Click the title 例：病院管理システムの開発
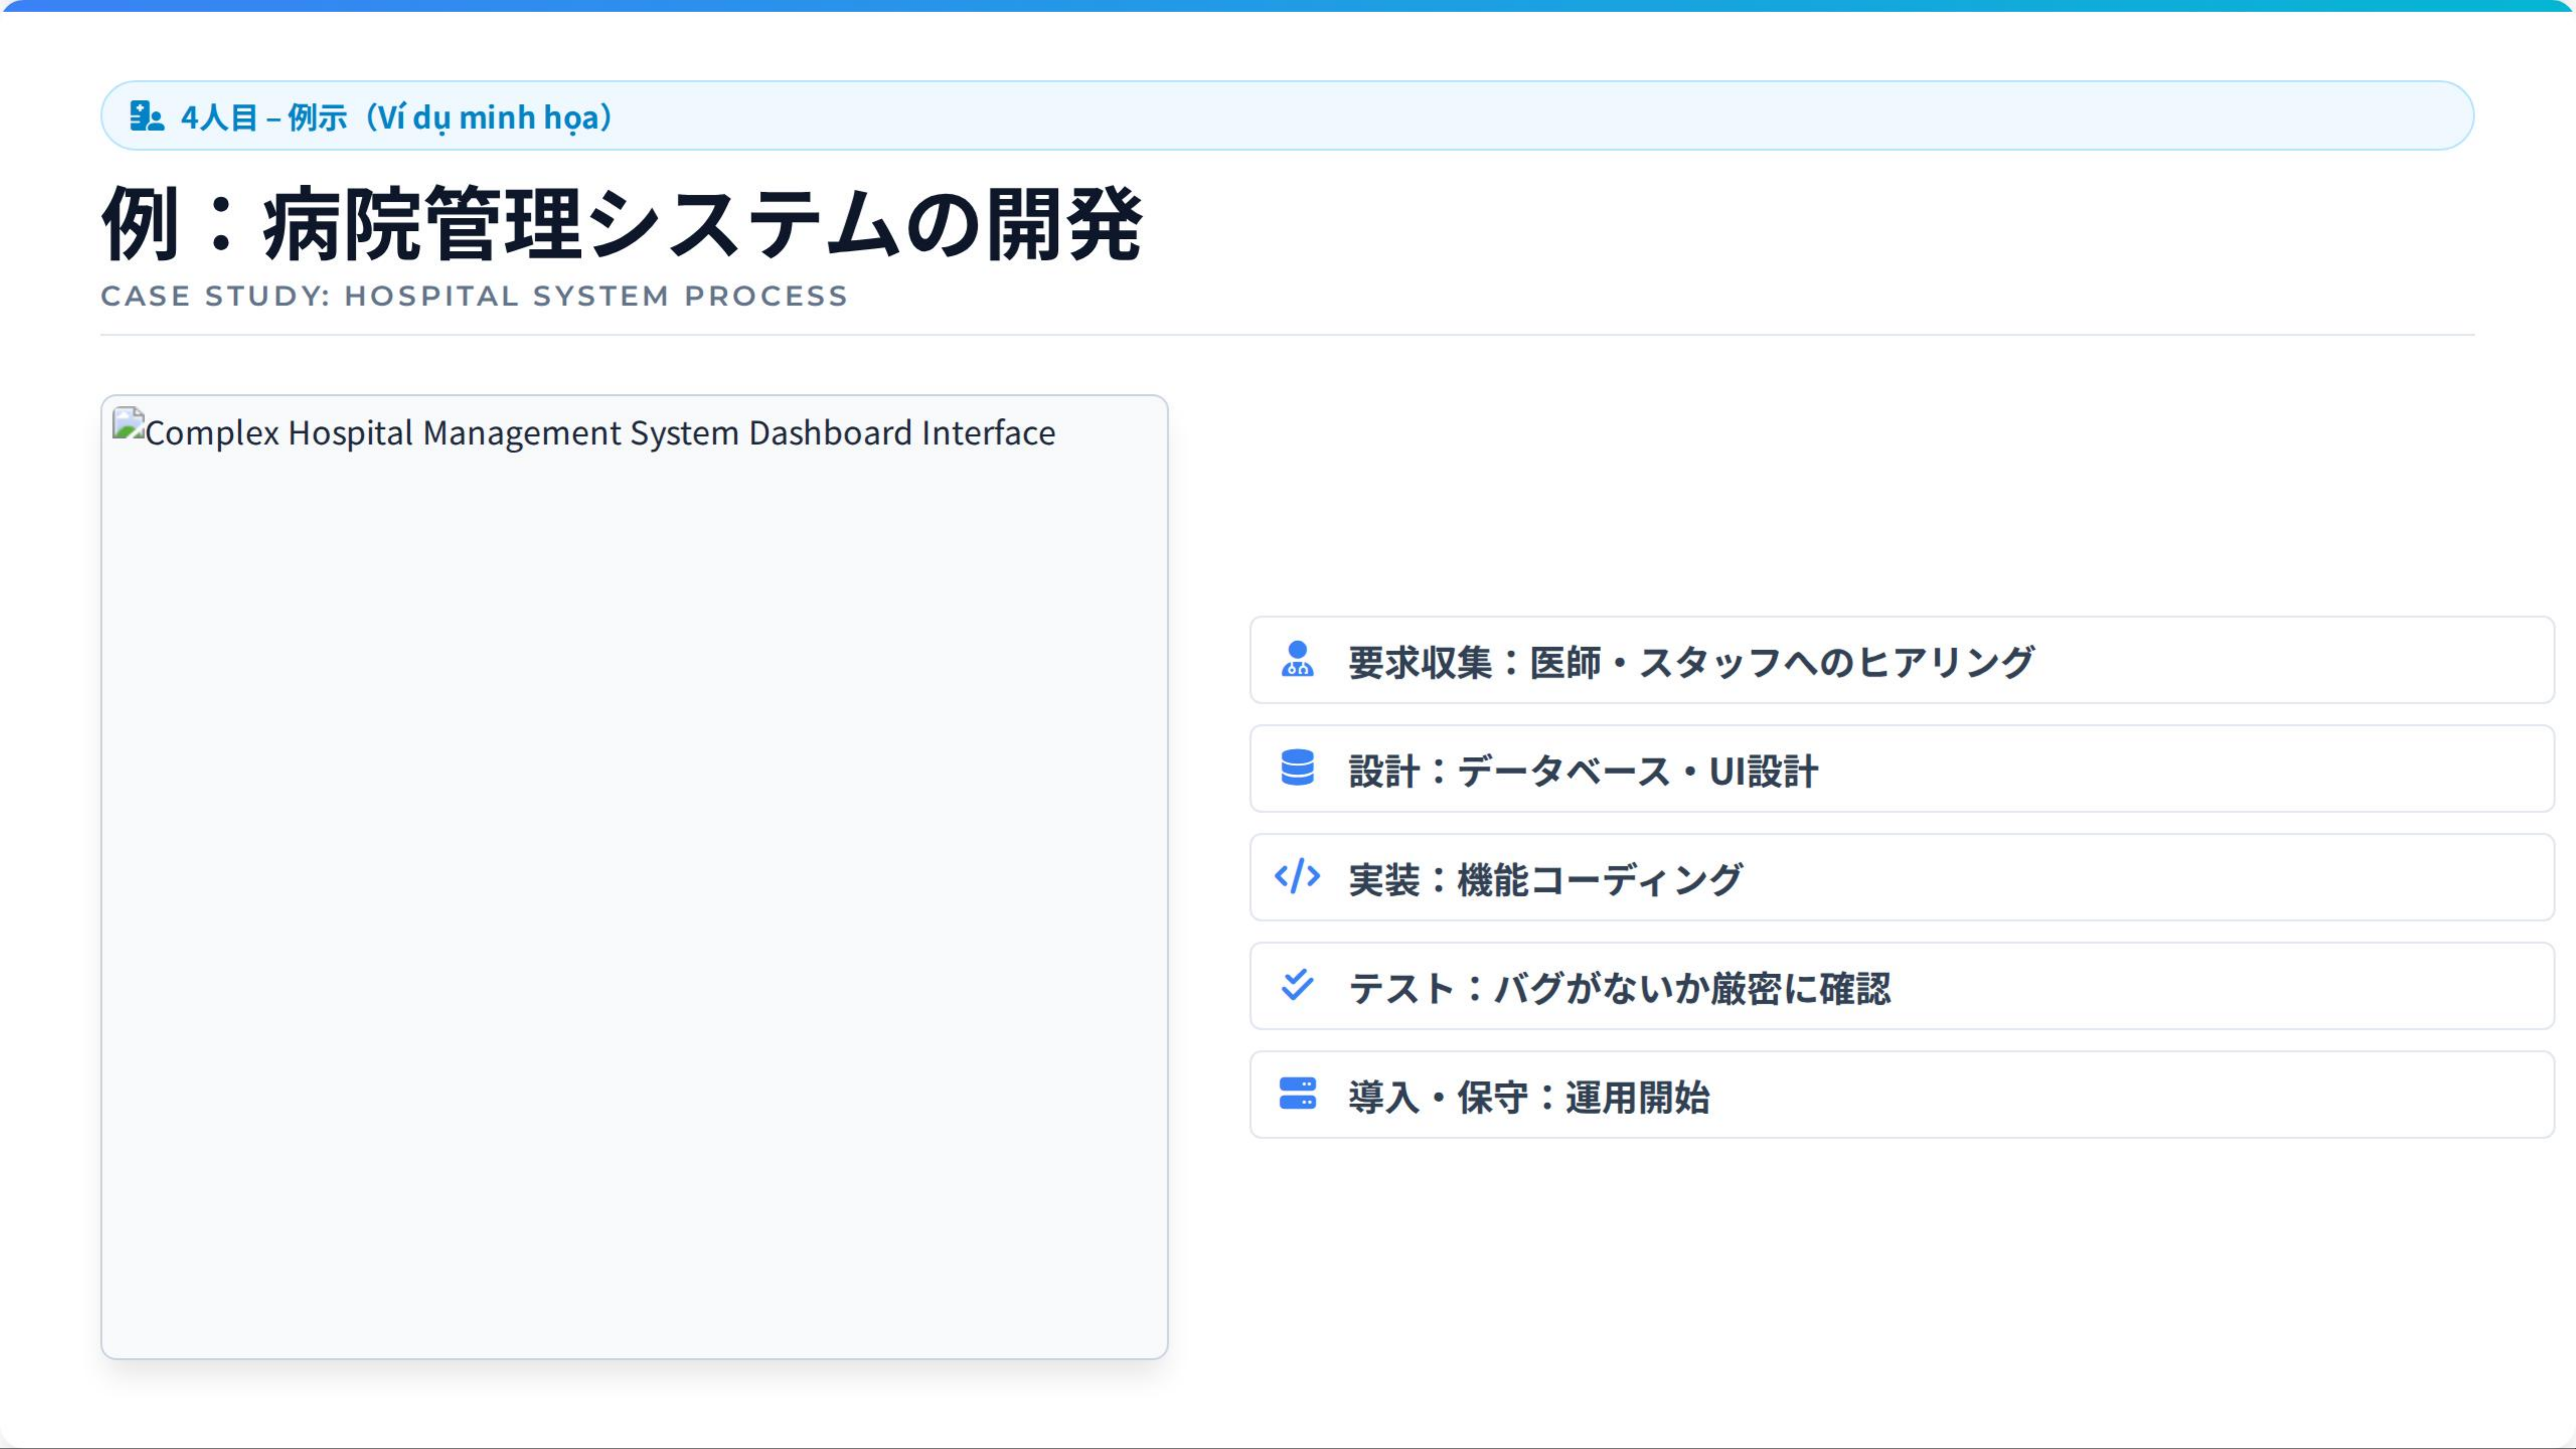Screen dimensions: 2576x1449 pos(621,224)
